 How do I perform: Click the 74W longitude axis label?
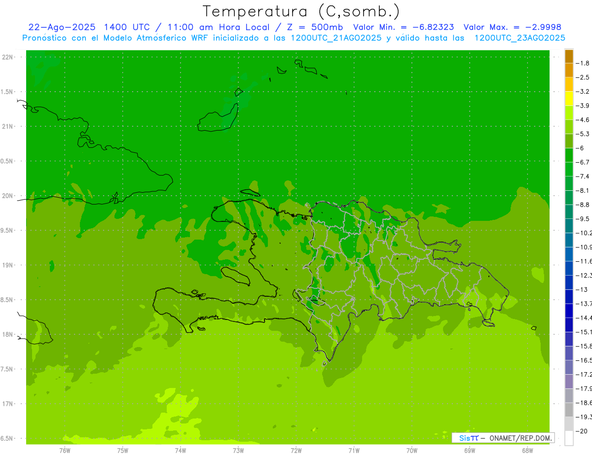(x=180, y=450)
